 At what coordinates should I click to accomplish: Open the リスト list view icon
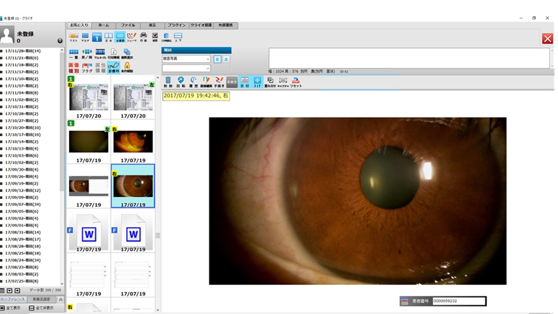(74, 37)
